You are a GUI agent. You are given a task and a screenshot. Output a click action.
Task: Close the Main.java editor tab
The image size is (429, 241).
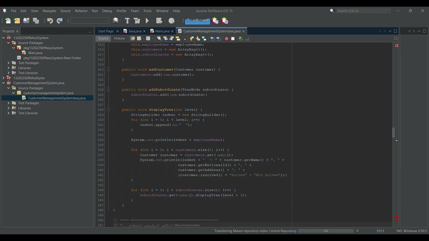tap(172, 31)
